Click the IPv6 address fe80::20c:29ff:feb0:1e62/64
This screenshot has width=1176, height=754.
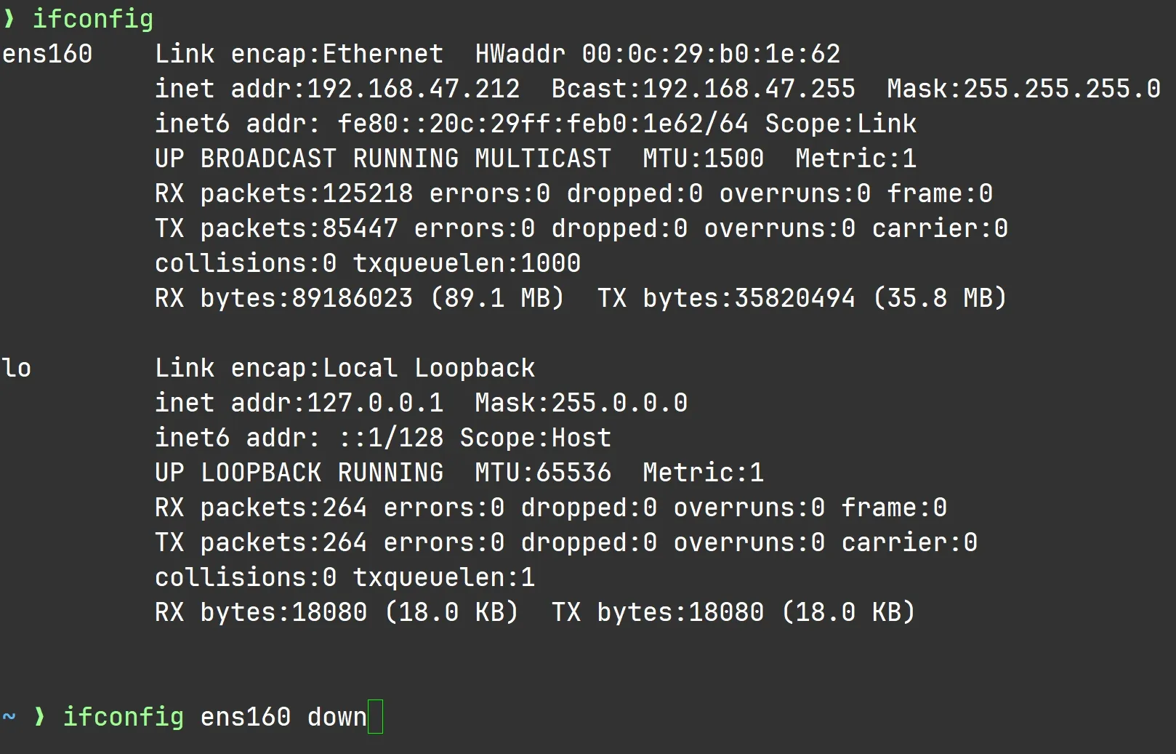pyautogui.click(x=543, y=124)
